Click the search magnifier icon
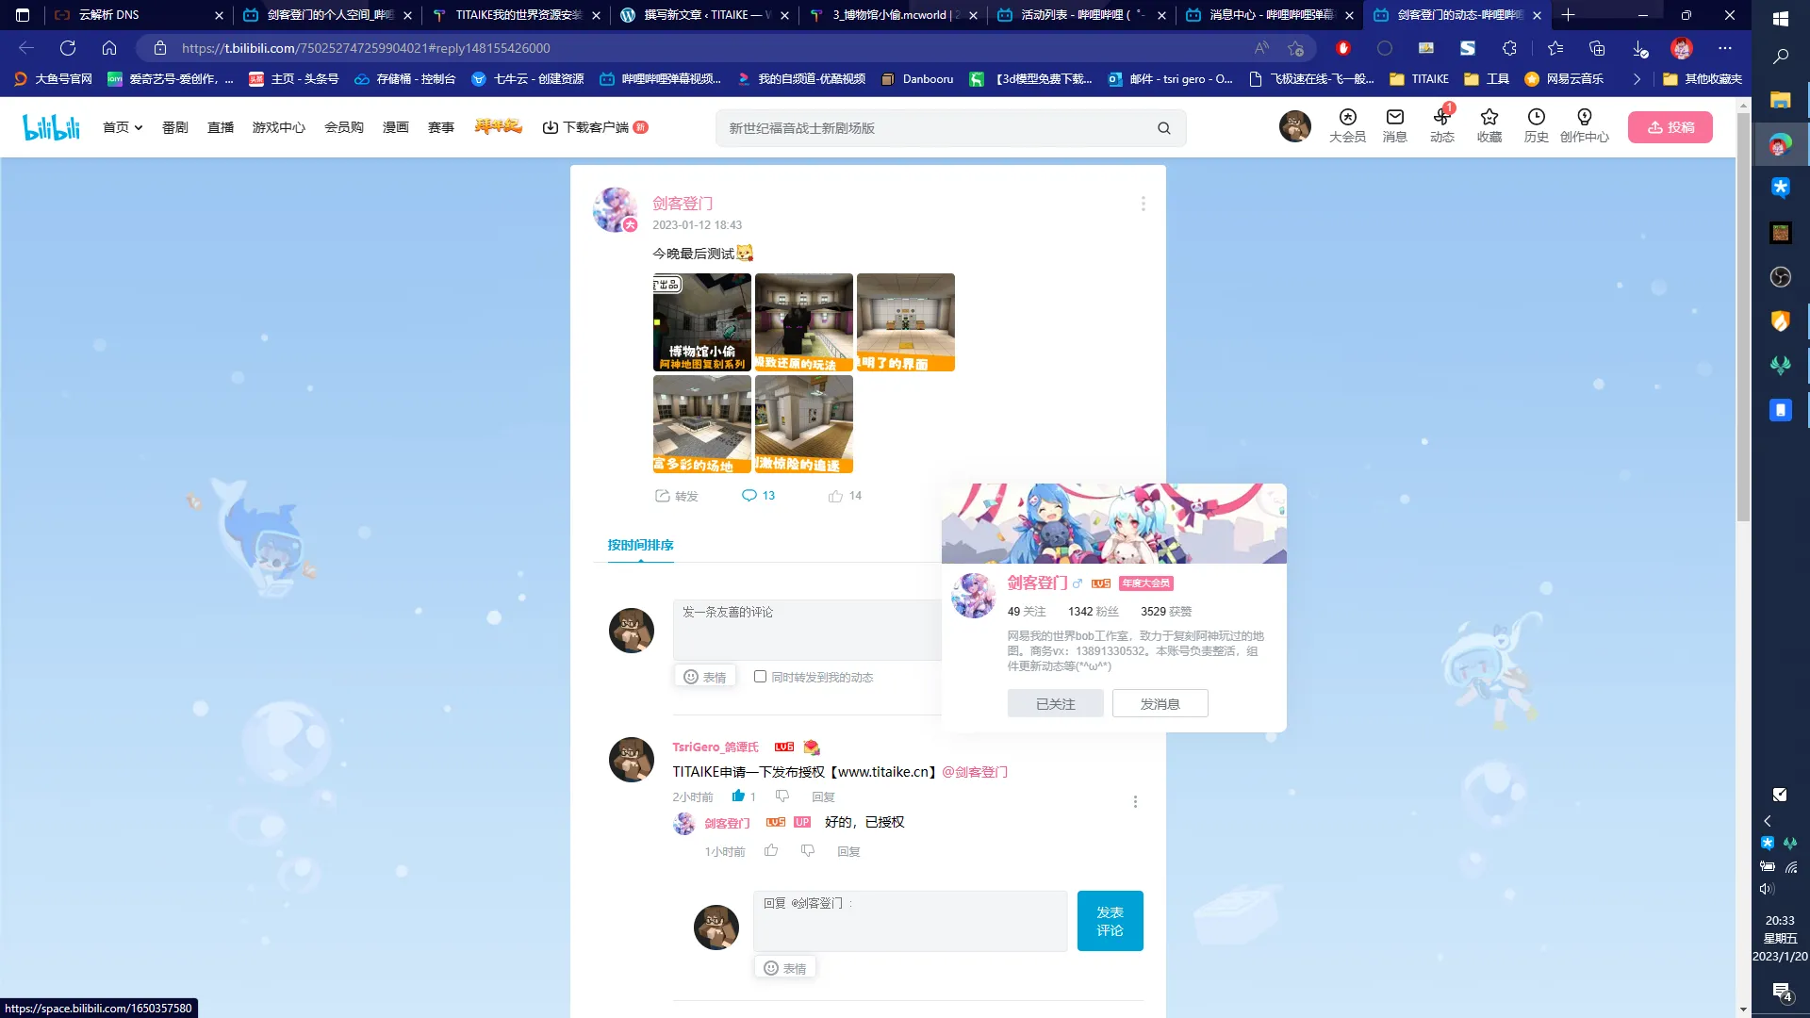Image resolution: width=1810 pixels, height=1018 pixels. coord(1163,127)
